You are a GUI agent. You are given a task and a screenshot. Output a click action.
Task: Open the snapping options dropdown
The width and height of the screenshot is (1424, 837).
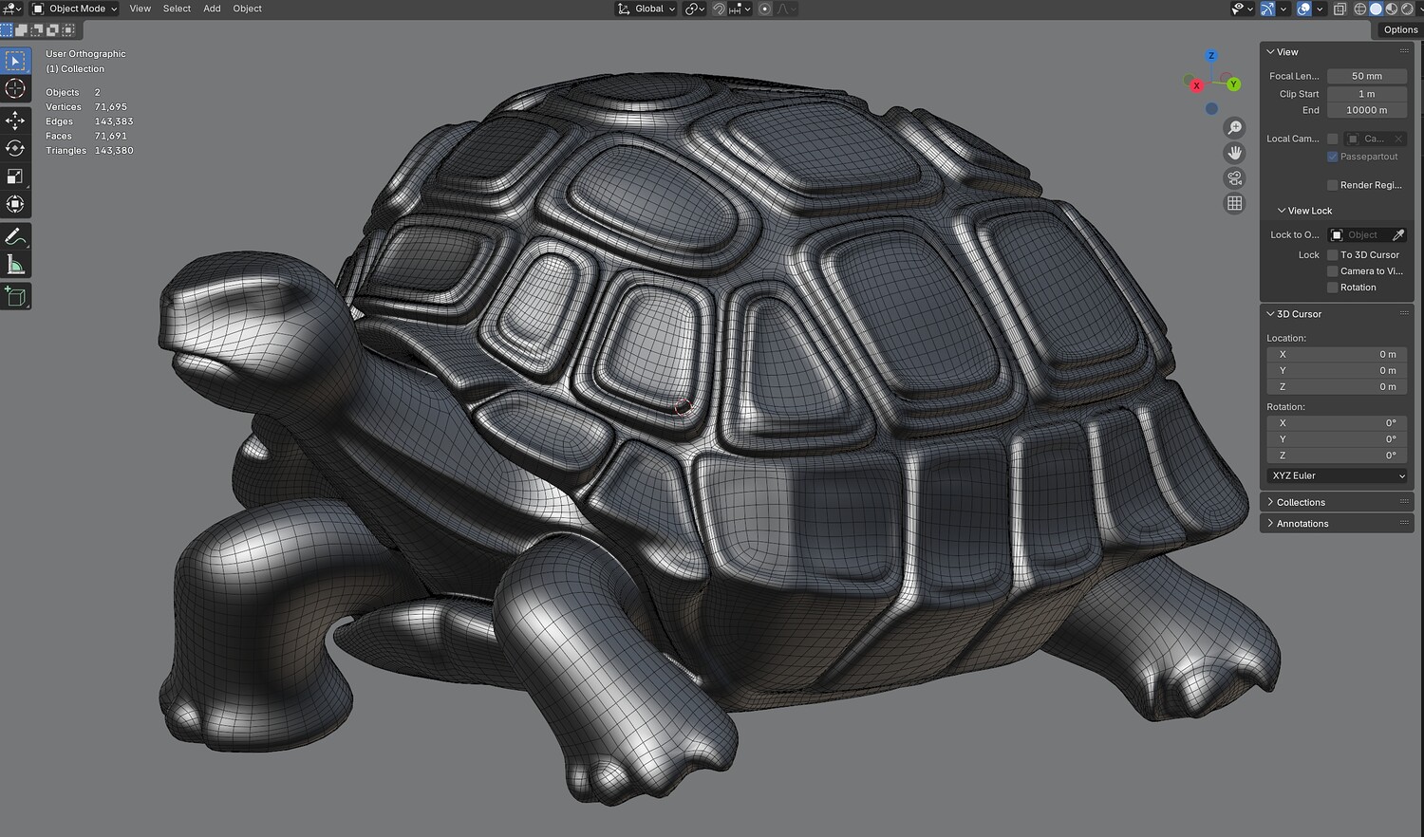740,9
